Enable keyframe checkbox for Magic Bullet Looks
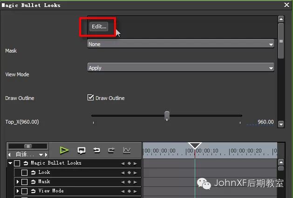 tap(17, 163)
